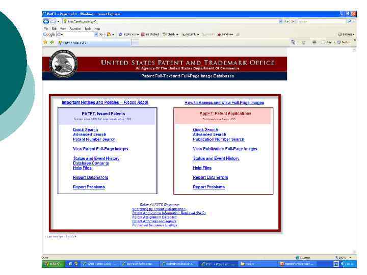Viewport: 367px width, 275px height.
Task: Open AppFT Quick Search link
Action: (205, 129)
